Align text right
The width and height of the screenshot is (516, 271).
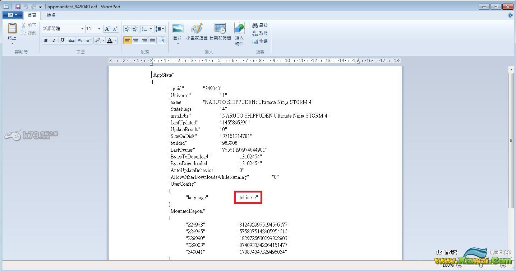144,40
